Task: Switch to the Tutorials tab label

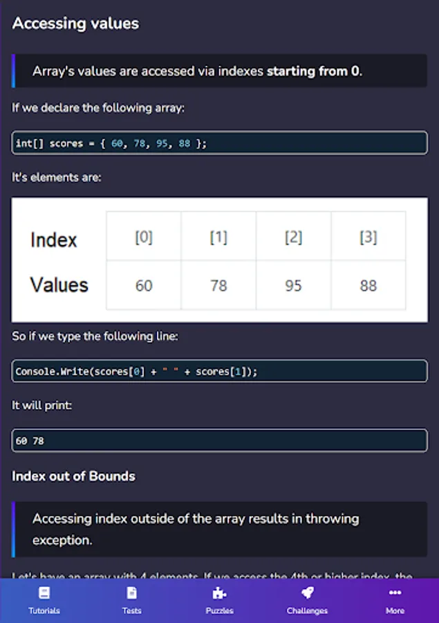Action: pos(44,611)
